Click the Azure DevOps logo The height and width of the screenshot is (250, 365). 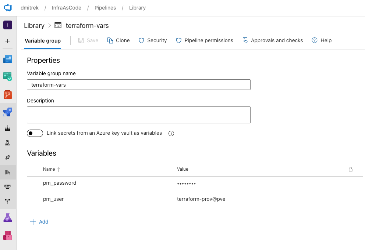point(8,8)
